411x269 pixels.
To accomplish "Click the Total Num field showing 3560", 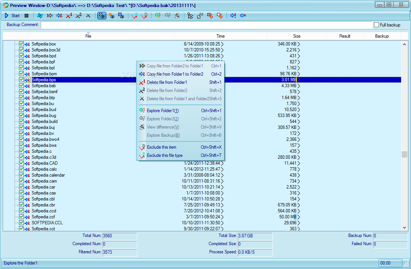I will (x=119, y=236).
